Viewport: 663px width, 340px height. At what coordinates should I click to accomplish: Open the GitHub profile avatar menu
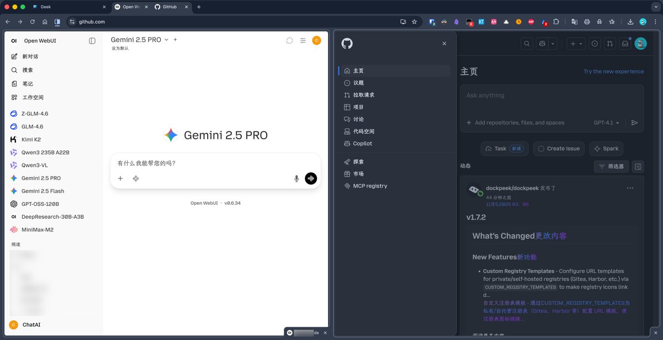pos(640,44)
